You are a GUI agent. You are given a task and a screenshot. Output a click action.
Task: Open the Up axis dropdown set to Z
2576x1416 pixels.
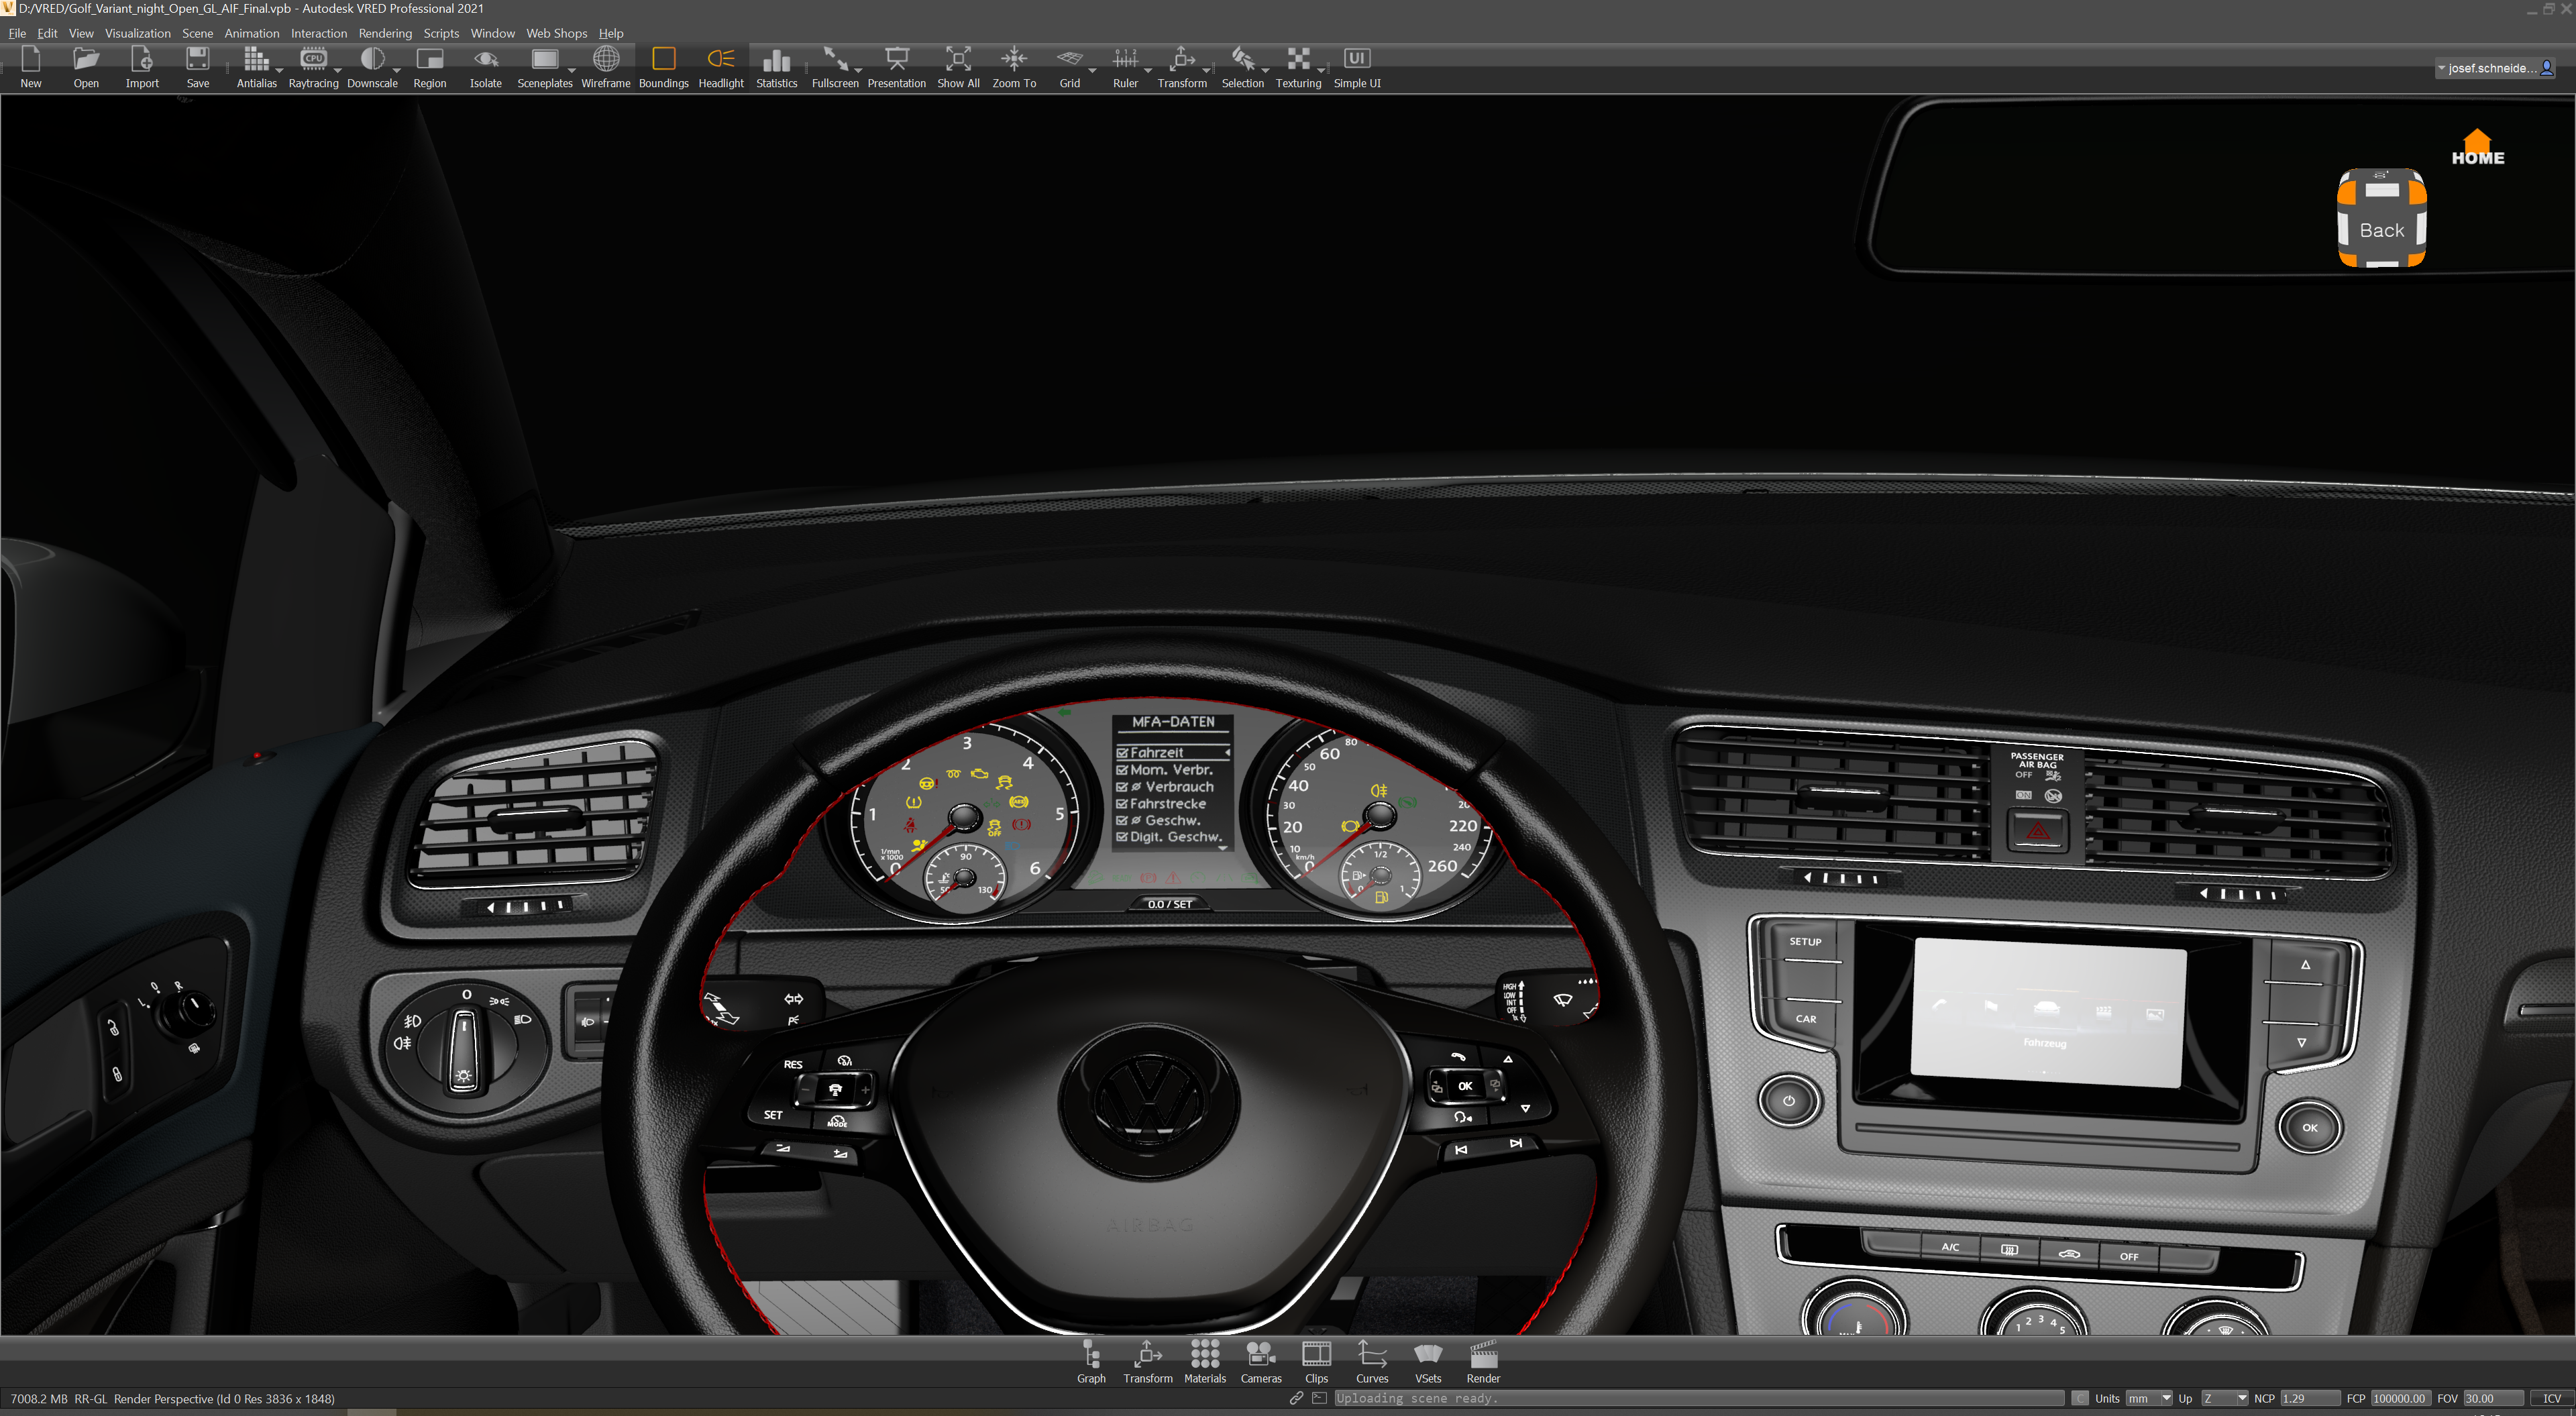pyautogui.click(x=2224, y=1398)
